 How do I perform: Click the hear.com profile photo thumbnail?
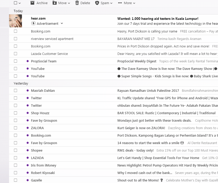15,21
